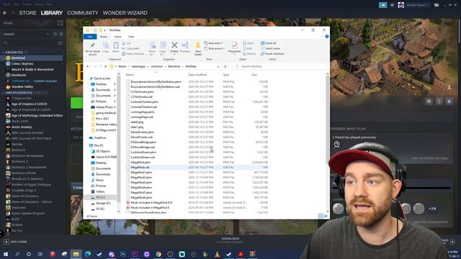Open the Copy to dropdown
Viewport: 461px width, 259px height.
coord(163,48)
